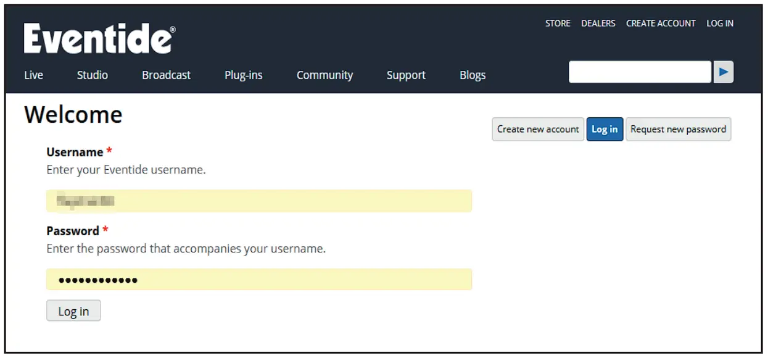The image size is (768, 358).
Task: Click the Password label
Action: 73,231
